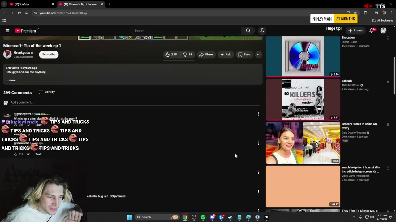
Task: Open options menu for Evocation video
Action: pyautogui.click(x=388, y=38)
